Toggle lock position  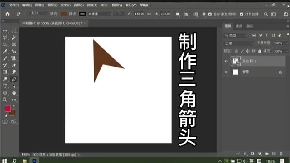(248, 51)
